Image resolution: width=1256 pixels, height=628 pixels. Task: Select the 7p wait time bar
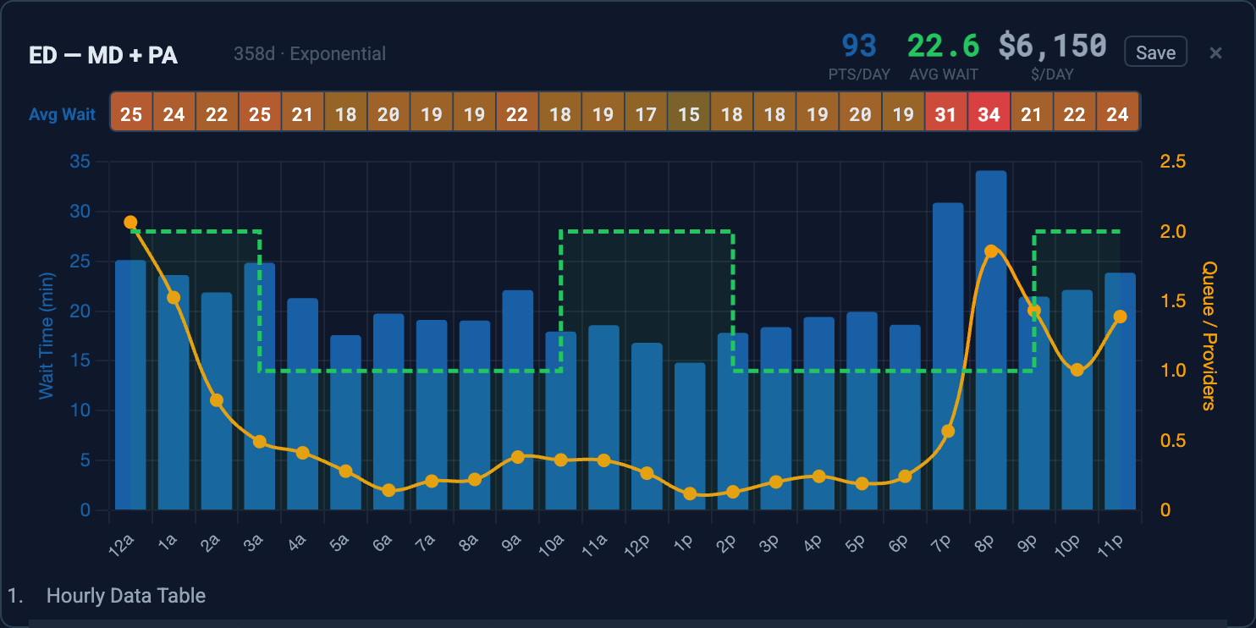[948, 355]
